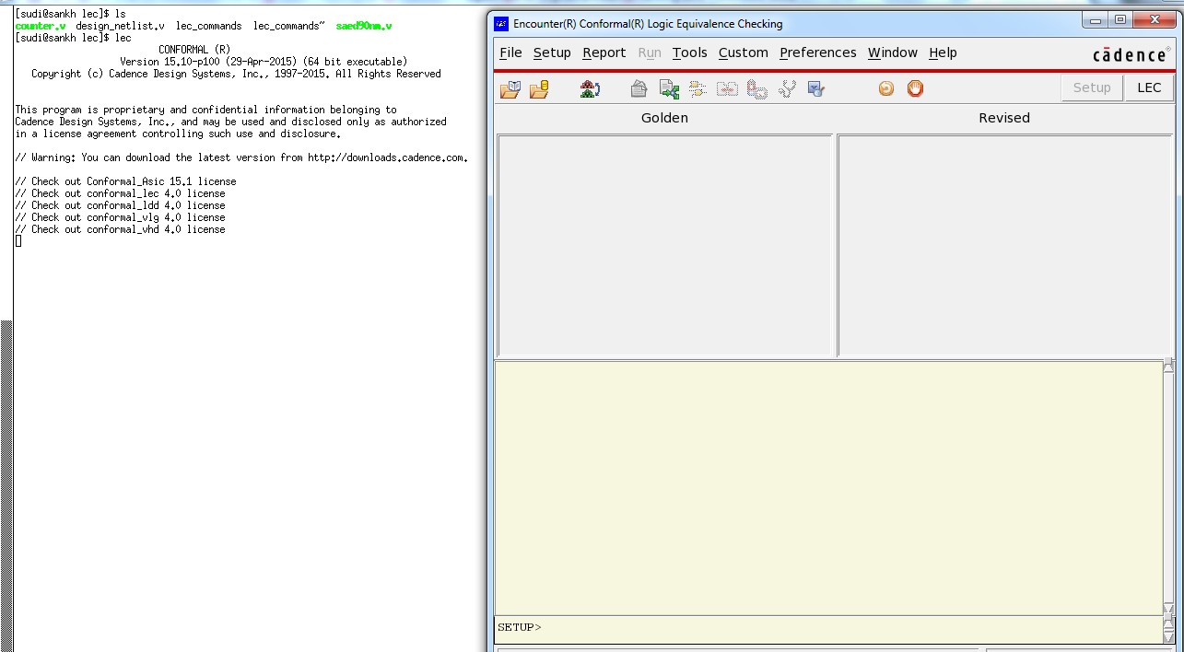This screenshot has width=1184, height=652.
Task: Switch to LEC mode button
Action: 1149,88
